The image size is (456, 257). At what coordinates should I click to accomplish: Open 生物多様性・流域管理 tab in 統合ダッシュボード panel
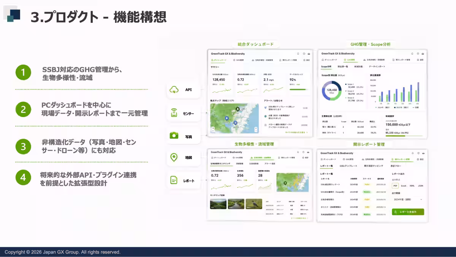point(263,60)
